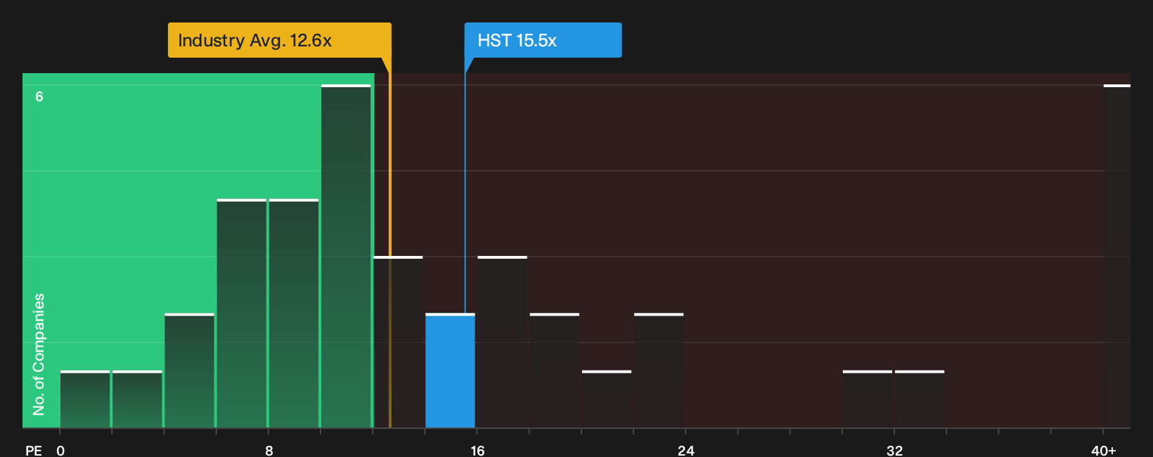Click the PE axis label

tap(34, 451)
